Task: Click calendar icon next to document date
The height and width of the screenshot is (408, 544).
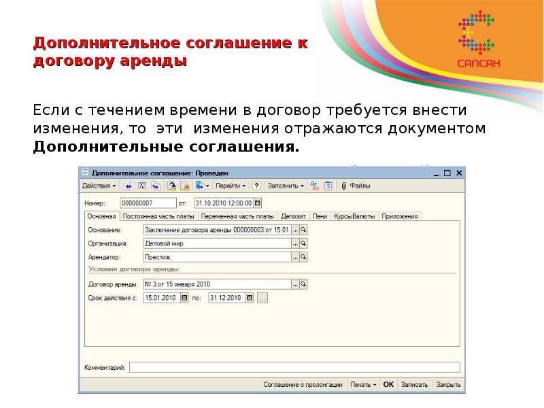Action: pos(257,203)
